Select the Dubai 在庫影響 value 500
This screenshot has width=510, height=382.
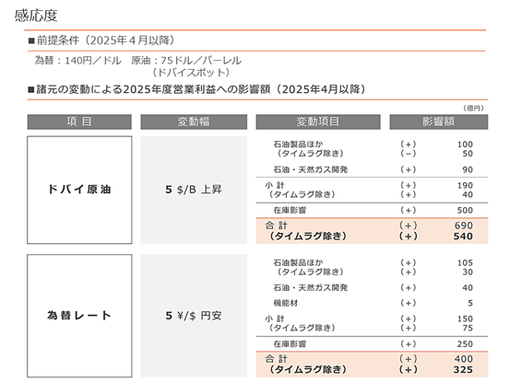click(x=465, y=210)
